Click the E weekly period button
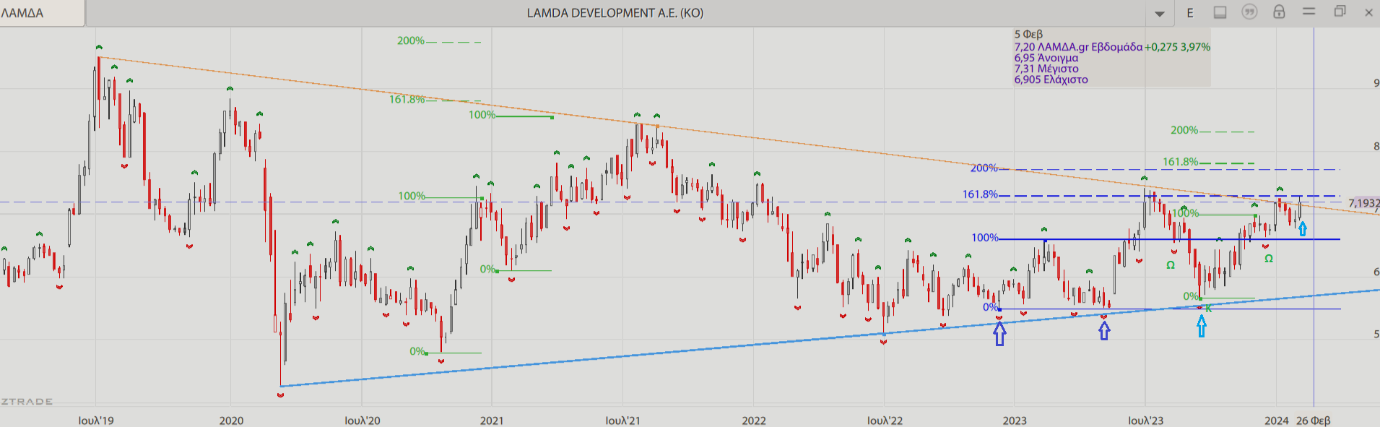Screen dimensions: 1380x427 tap(1190, 13)
